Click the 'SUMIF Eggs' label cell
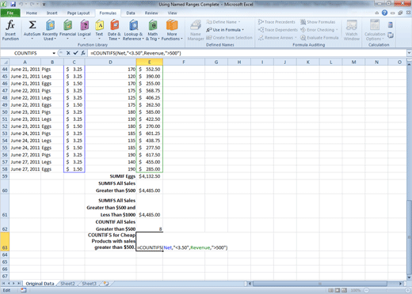This screenshot has width=412, height=294. [110, 176]
